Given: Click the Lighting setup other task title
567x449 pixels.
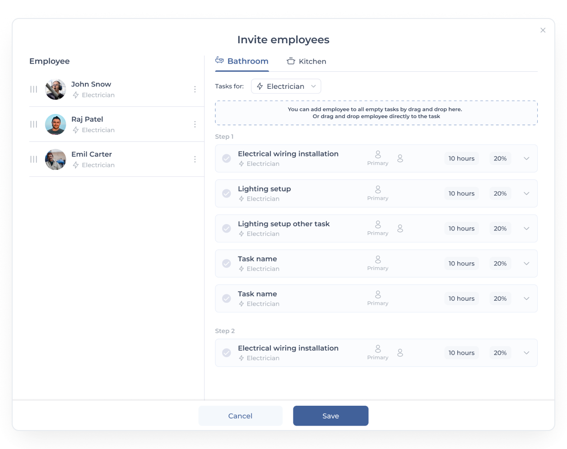Looking at the screenshot, I should point(284,224).
